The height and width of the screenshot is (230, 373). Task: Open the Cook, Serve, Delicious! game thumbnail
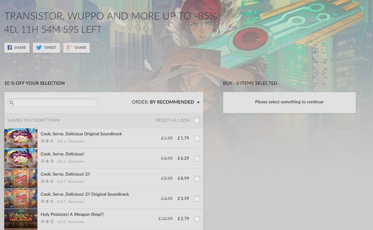point(21,158)
